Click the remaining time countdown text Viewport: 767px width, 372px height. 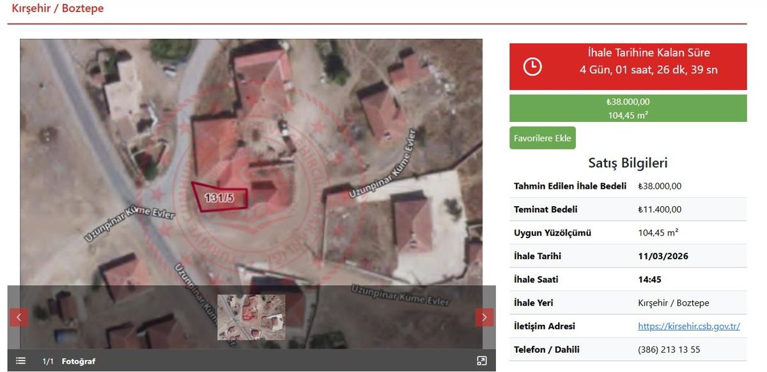tap(648, 70)
